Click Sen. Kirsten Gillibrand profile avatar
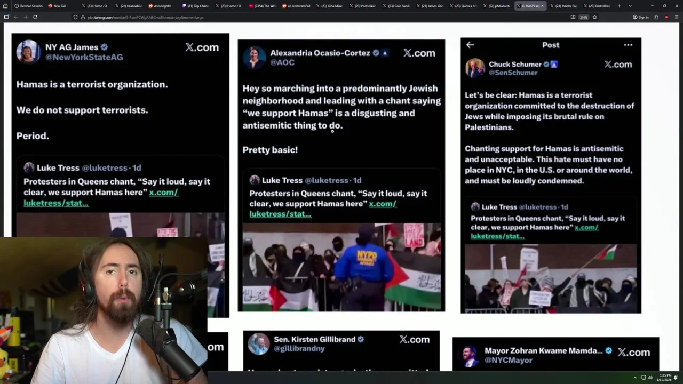 (x=259, y=344)
